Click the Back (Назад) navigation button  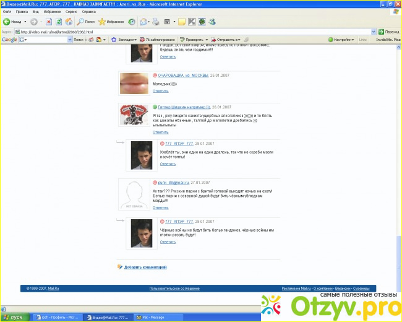coord(12,22)
